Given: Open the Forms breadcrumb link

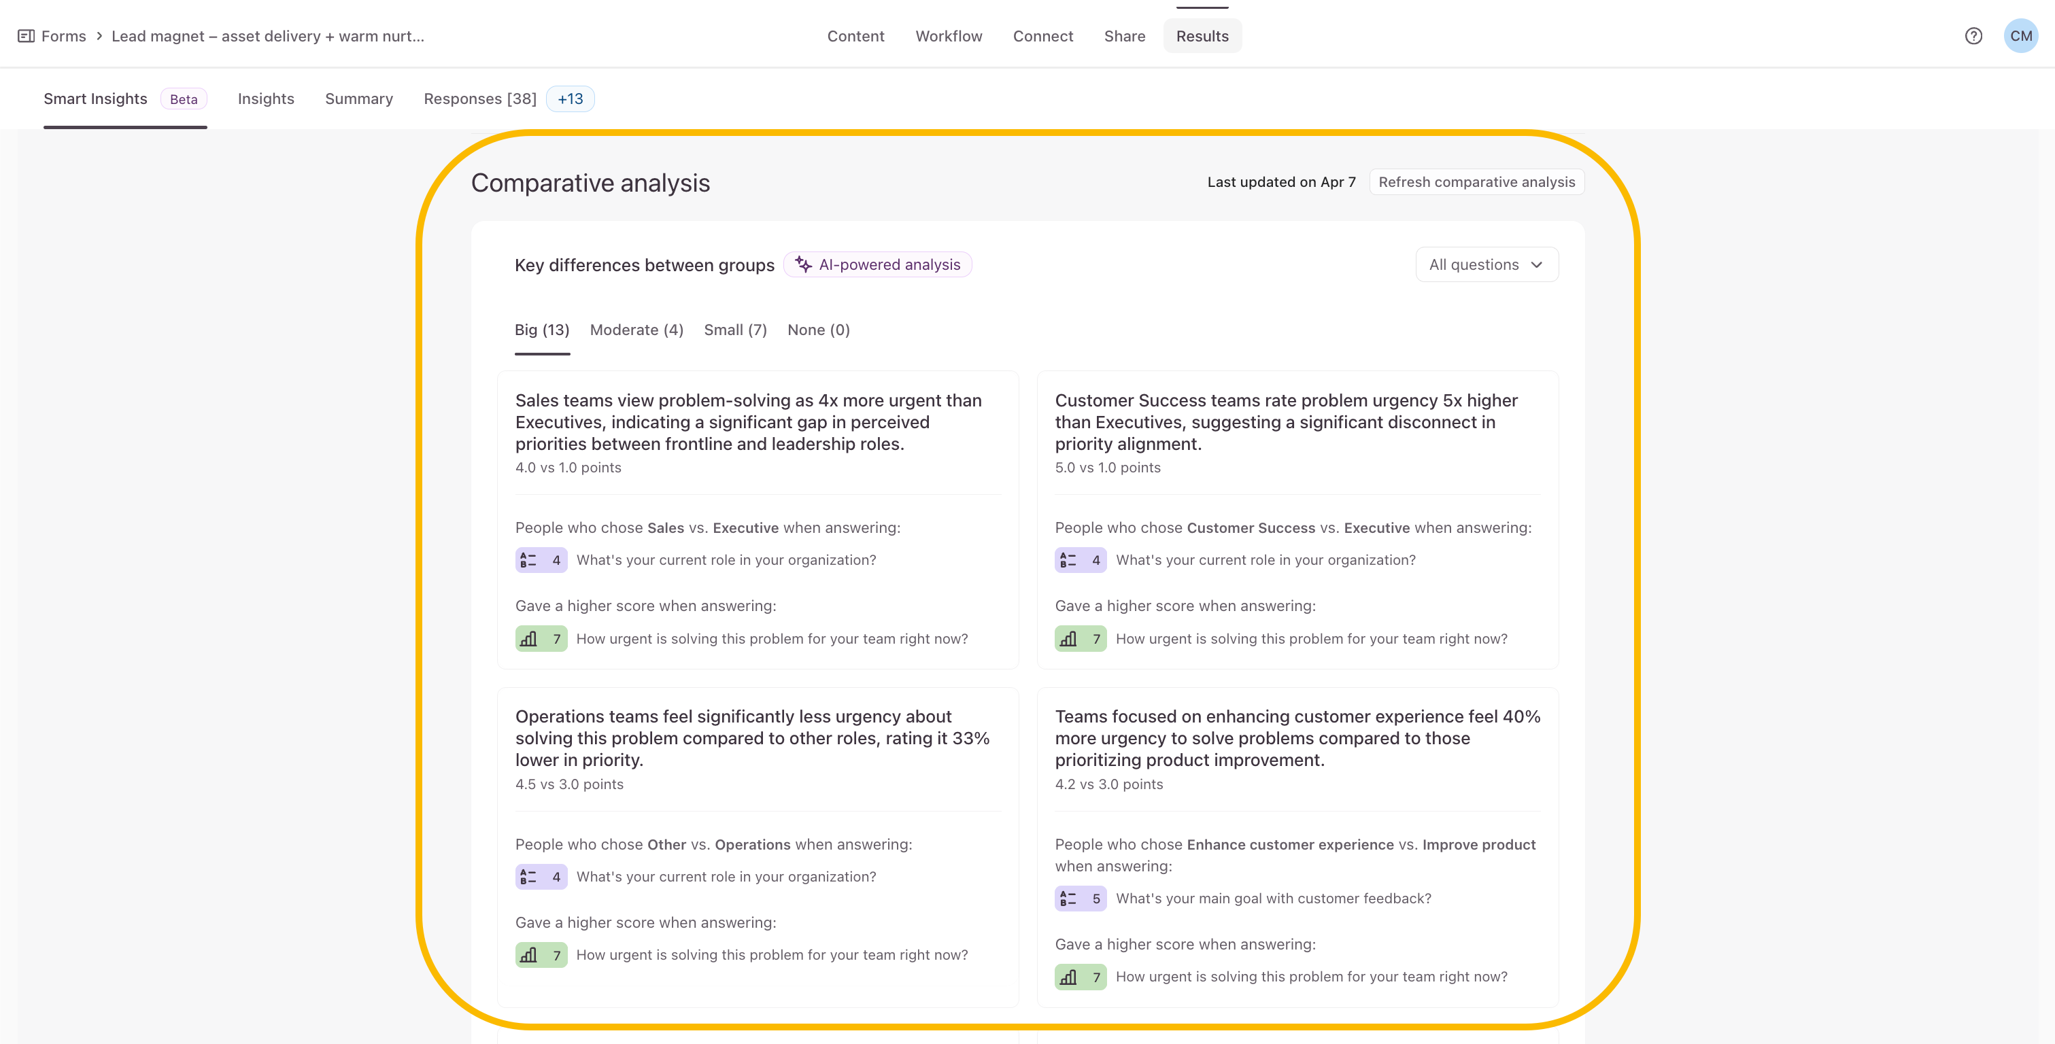Looking at the screenshot, I should [63, 36].
